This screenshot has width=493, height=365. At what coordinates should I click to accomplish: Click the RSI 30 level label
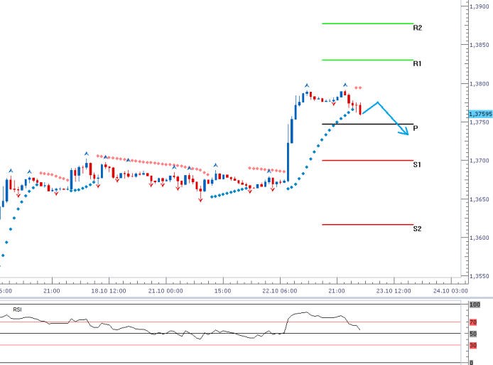point(473,346)
